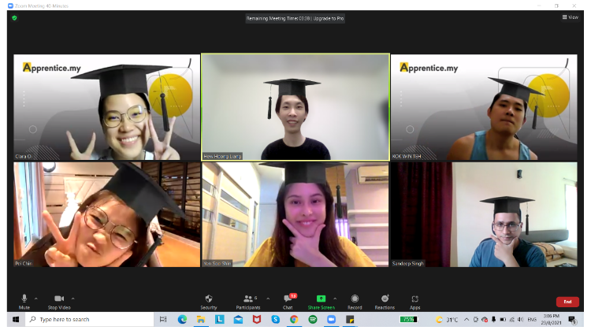Image resolution: width=591 pixels, height=334 pixels.
Task: Start recording with Record button
Action: (355, 300)
